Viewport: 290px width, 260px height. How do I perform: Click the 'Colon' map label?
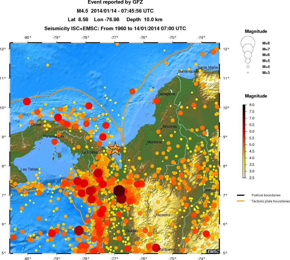pos(36,125)
